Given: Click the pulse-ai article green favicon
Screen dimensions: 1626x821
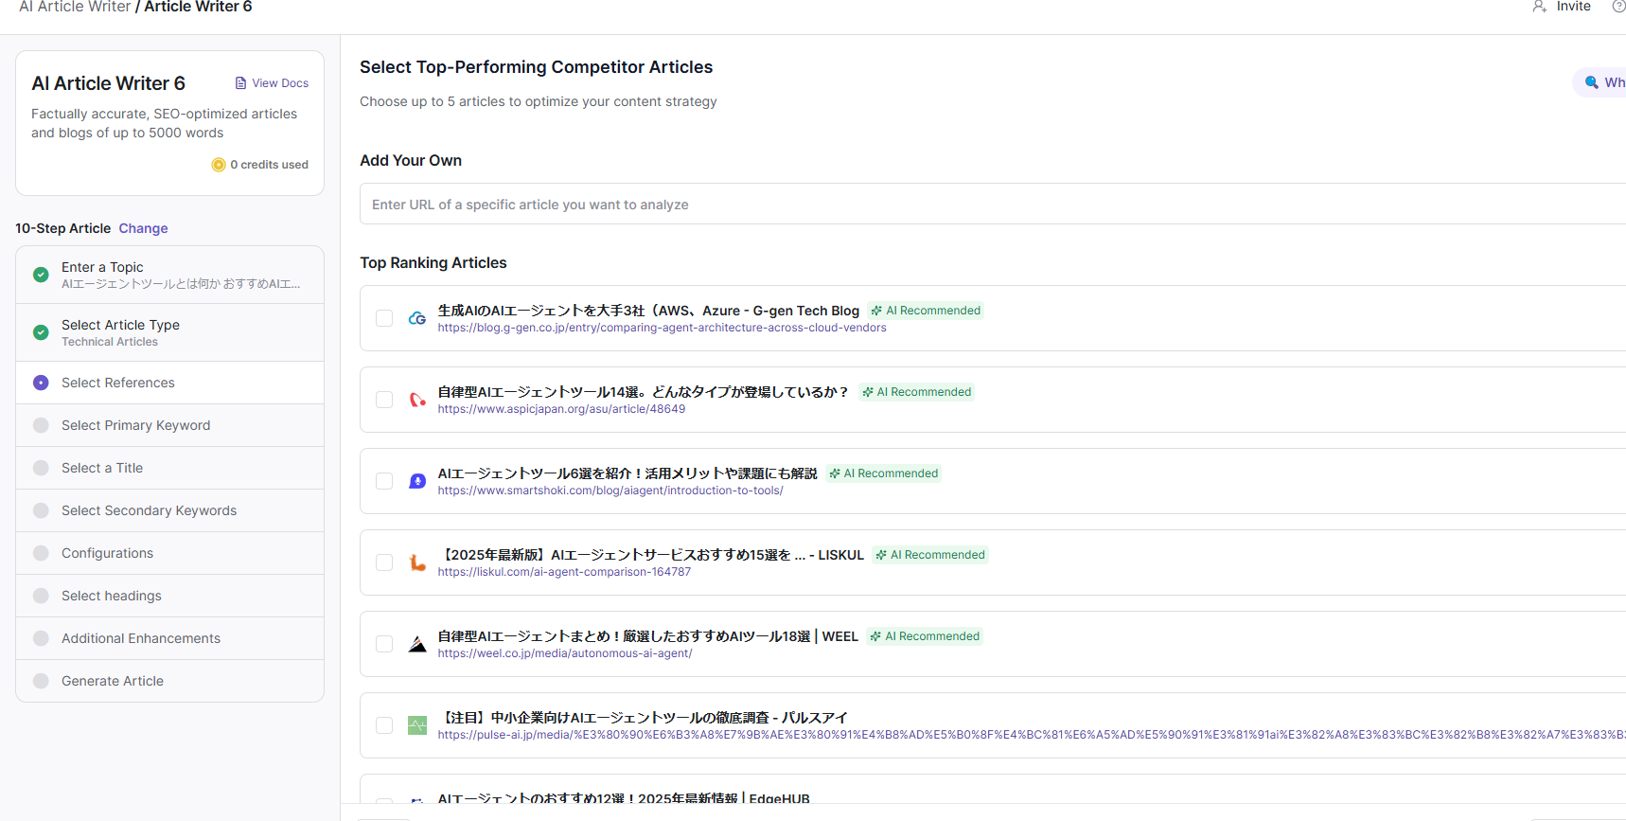Looking at the screenshot, I should [x=417, y=725].
